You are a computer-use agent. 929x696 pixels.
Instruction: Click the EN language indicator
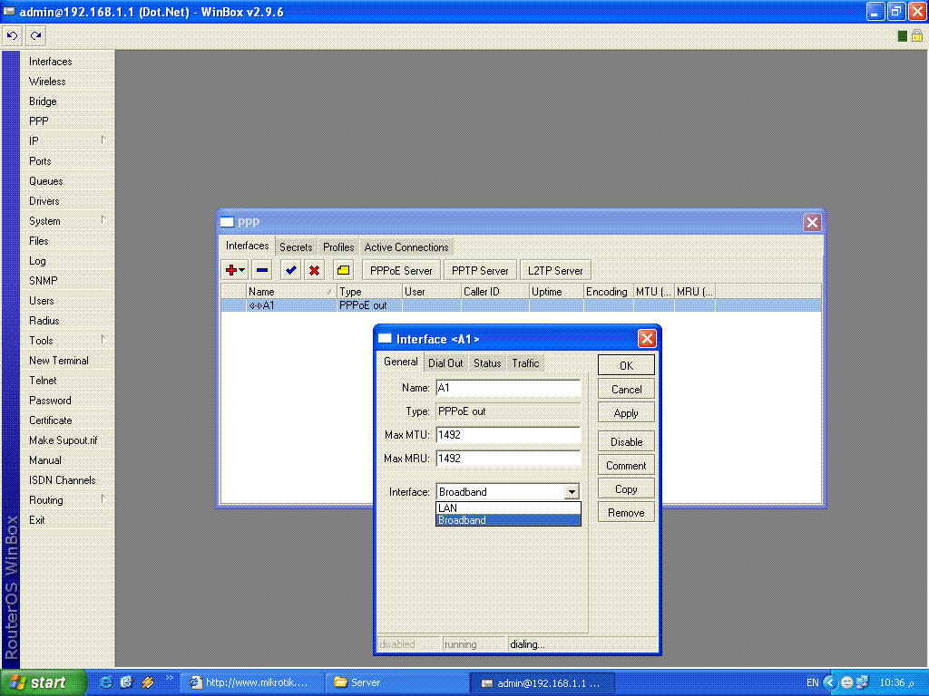pos(812,682)
